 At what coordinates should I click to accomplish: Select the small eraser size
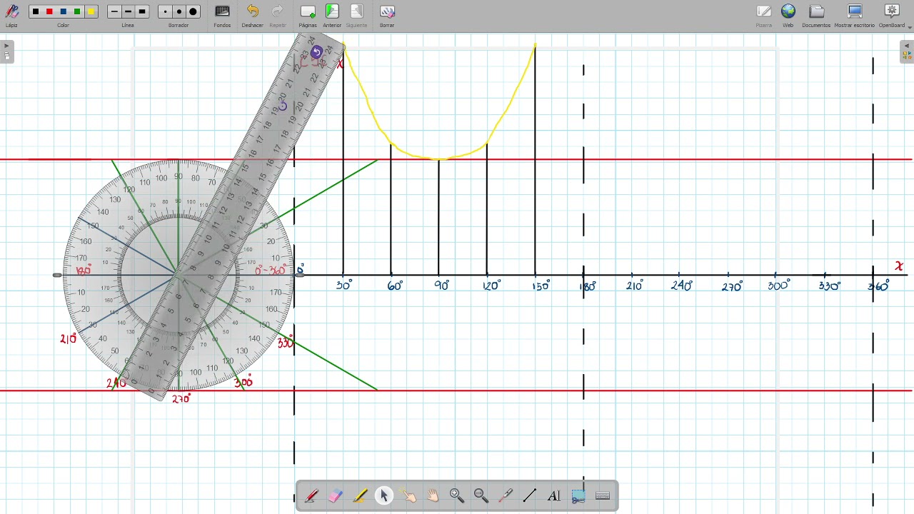[x=165, y=11]
